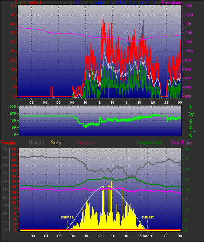
Task: Click the '22' hour label under solar chart
Action: (166, 236)
